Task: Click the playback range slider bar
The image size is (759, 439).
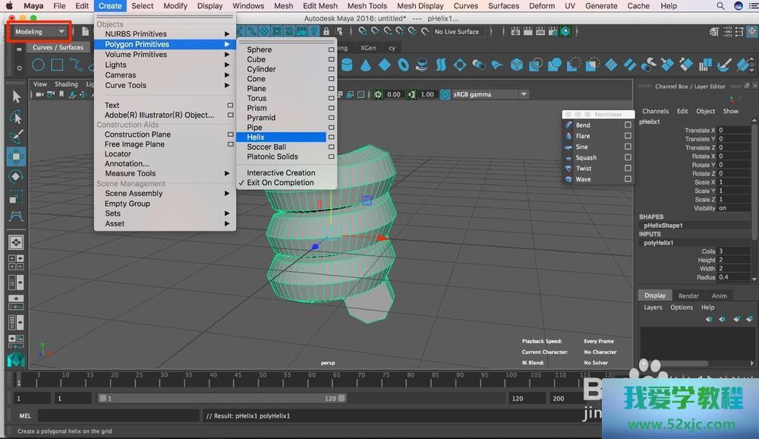Action: click(x=222, y=398)
